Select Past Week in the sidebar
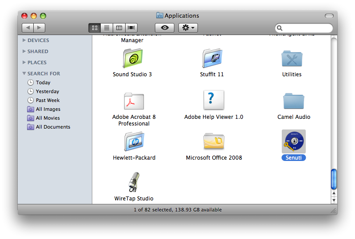Image resolution: width=355 pixels, height=239 pixels. [47, 100]
